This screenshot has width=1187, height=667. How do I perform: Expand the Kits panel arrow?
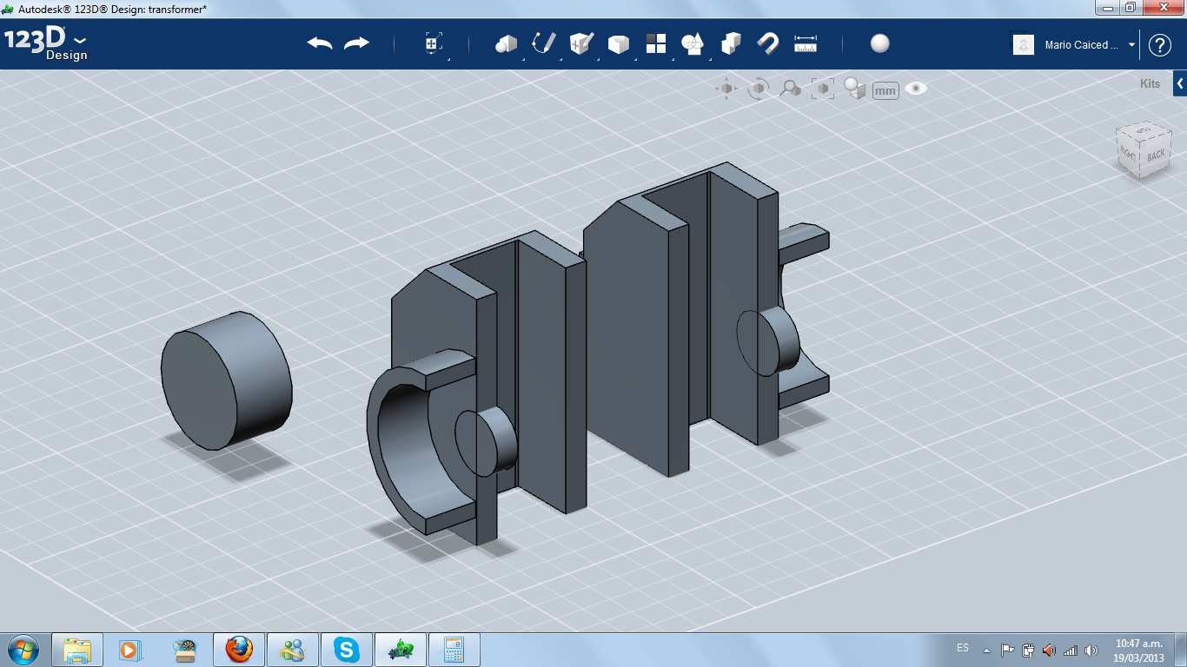(x=1180, y=83)
